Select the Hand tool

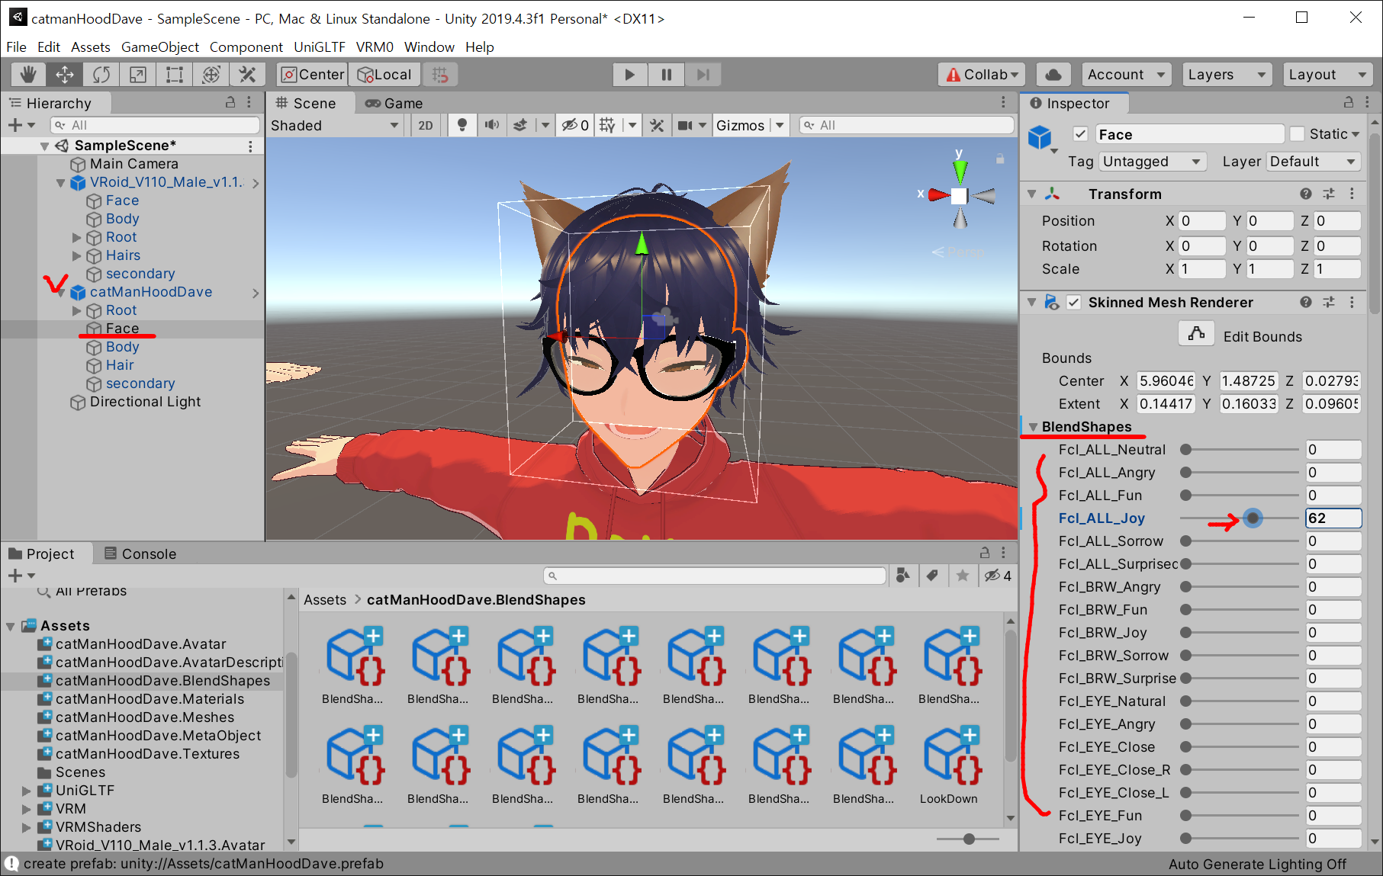[x=28, y=75]
